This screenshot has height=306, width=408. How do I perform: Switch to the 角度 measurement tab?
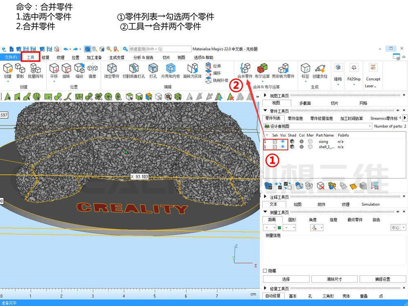point(313,220)
